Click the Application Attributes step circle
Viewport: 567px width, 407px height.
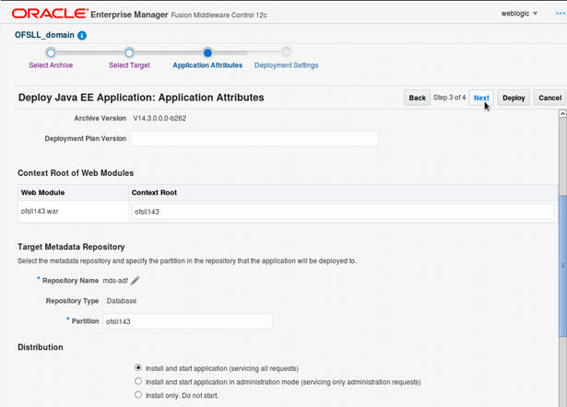[x=207, y=52]
